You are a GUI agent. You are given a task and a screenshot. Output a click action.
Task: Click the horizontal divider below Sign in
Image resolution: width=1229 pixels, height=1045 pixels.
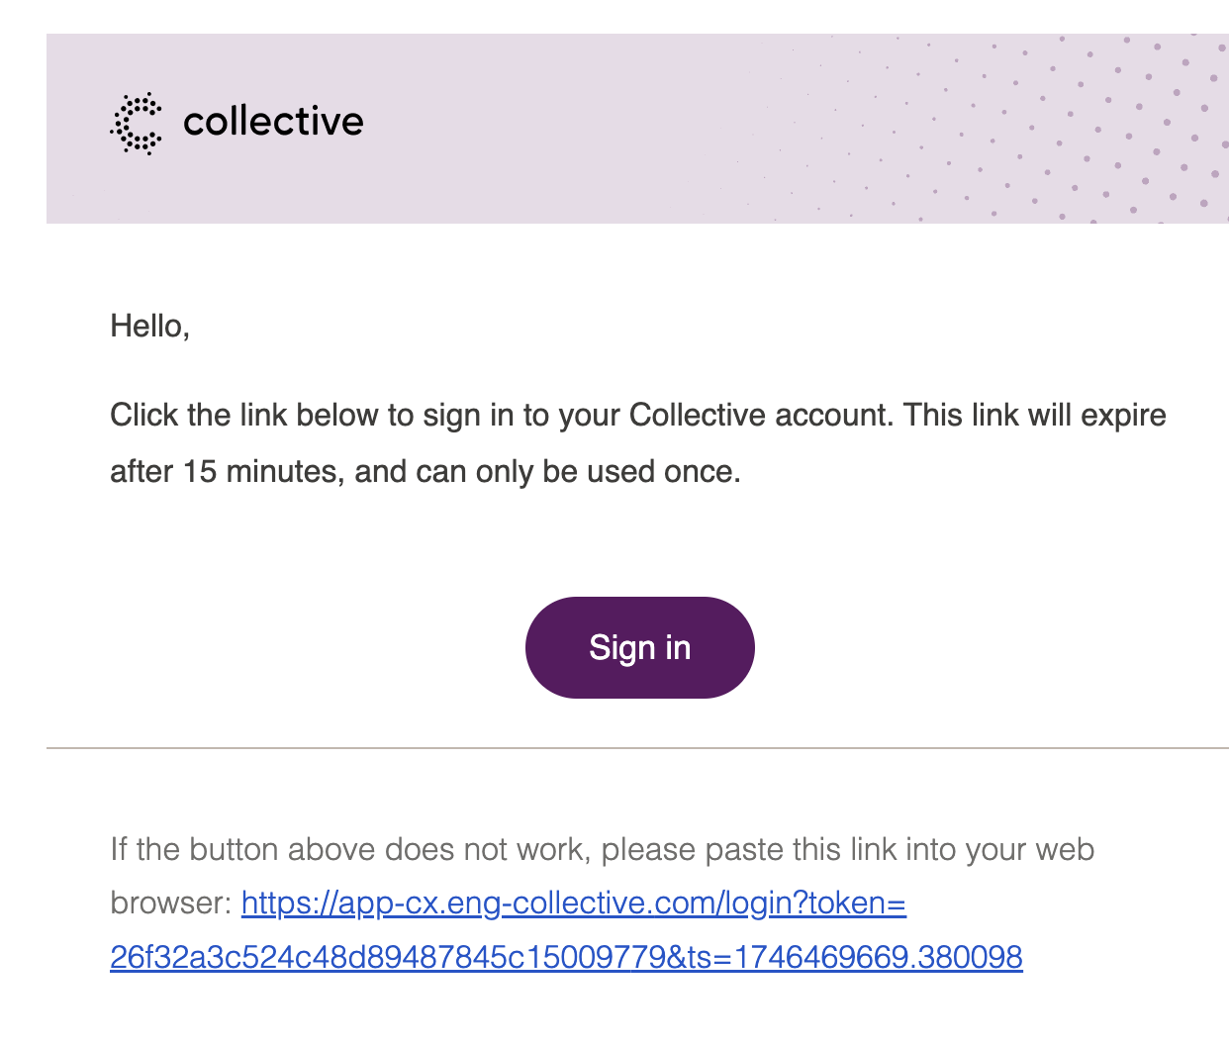pyautogui.click(x=637, y=748)
